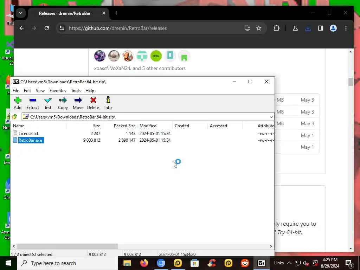Open the Edit menu in 7-Zip
This screenshot has width=360, height=270.
point(27,91)
